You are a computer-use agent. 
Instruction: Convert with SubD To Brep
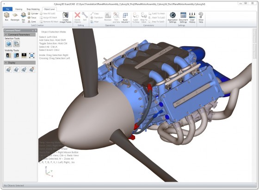[x=136, y=17]
